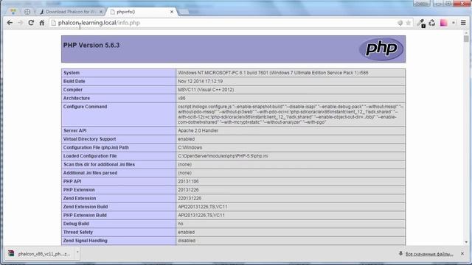Reload the info.php page
472x265 pixels.
click(x=31, y=23)
